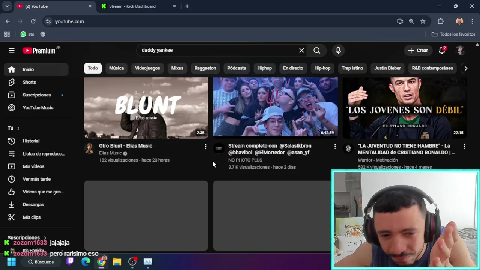Open Microsoft Edge from taskbar
Screen dimensions: 480x270
(x=86, y=262)
